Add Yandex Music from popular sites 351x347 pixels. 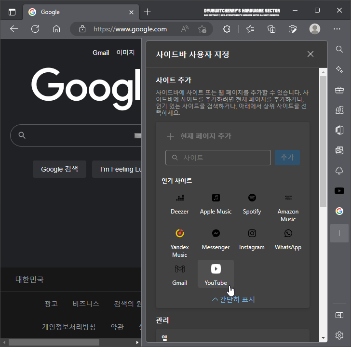click(179, 243)
